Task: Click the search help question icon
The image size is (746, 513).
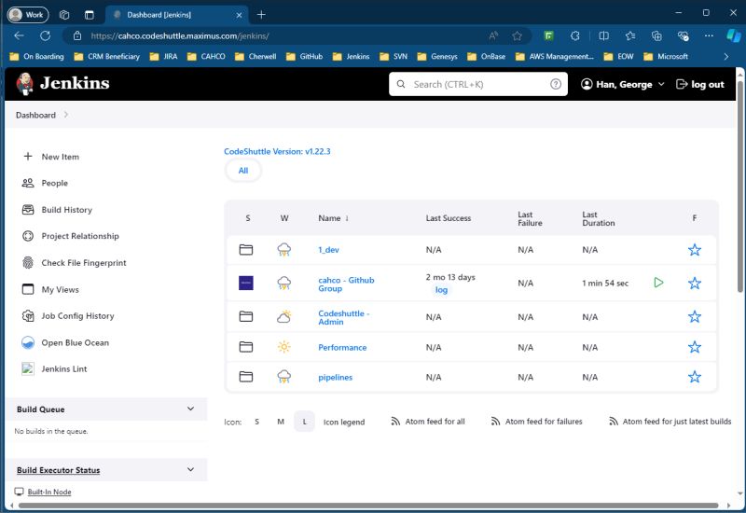Action: [555, 84]
